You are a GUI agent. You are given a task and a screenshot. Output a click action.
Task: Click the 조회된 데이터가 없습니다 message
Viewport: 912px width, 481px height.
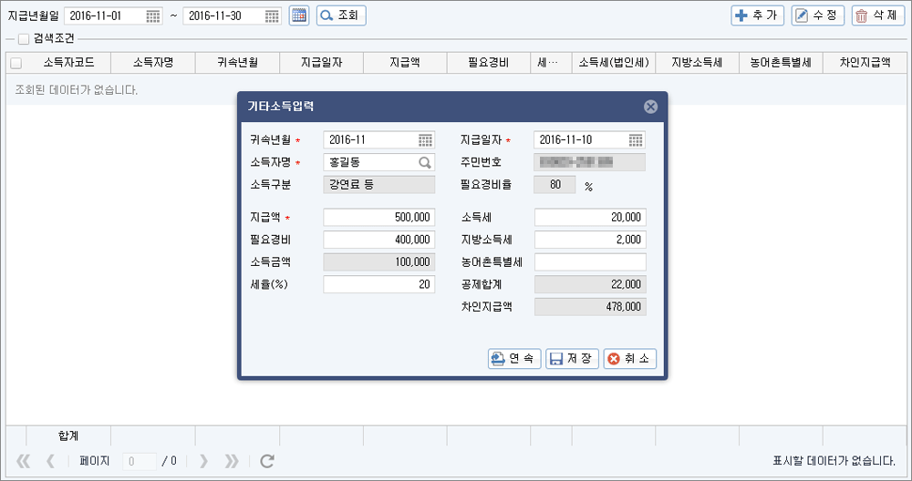tap(77, 90)
